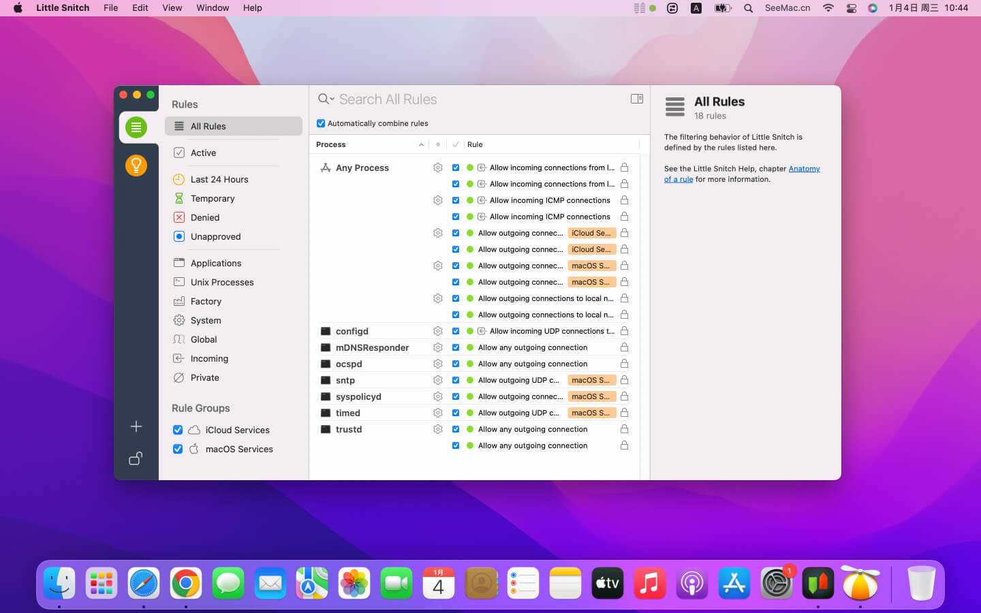This screenshot has height=613, width=981.
Task: Uncheck the syspolicyd rule enabled checkbox
Action: tap(456, 396)
